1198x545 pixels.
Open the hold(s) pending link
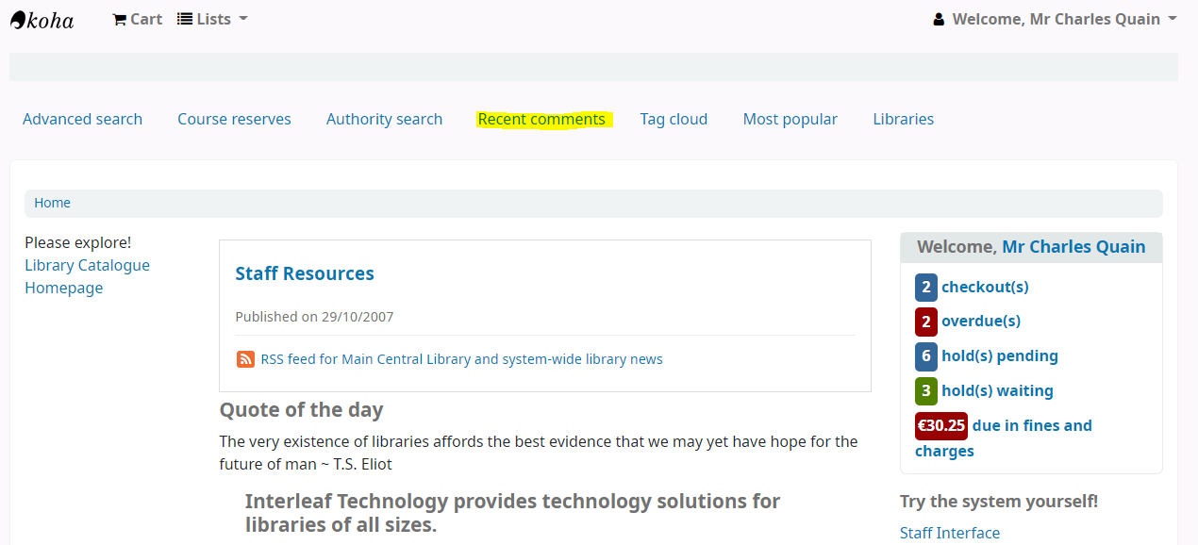coord(1000,356)
